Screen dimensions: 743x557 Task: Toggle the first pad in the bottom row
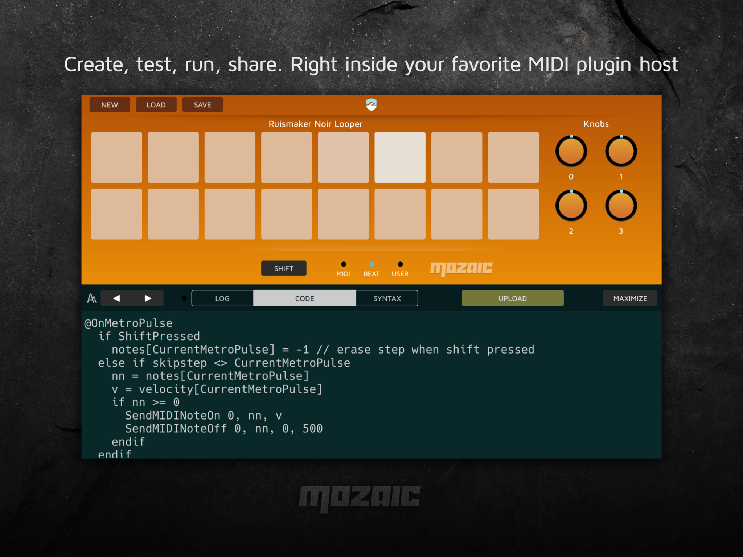coord(117,214)
